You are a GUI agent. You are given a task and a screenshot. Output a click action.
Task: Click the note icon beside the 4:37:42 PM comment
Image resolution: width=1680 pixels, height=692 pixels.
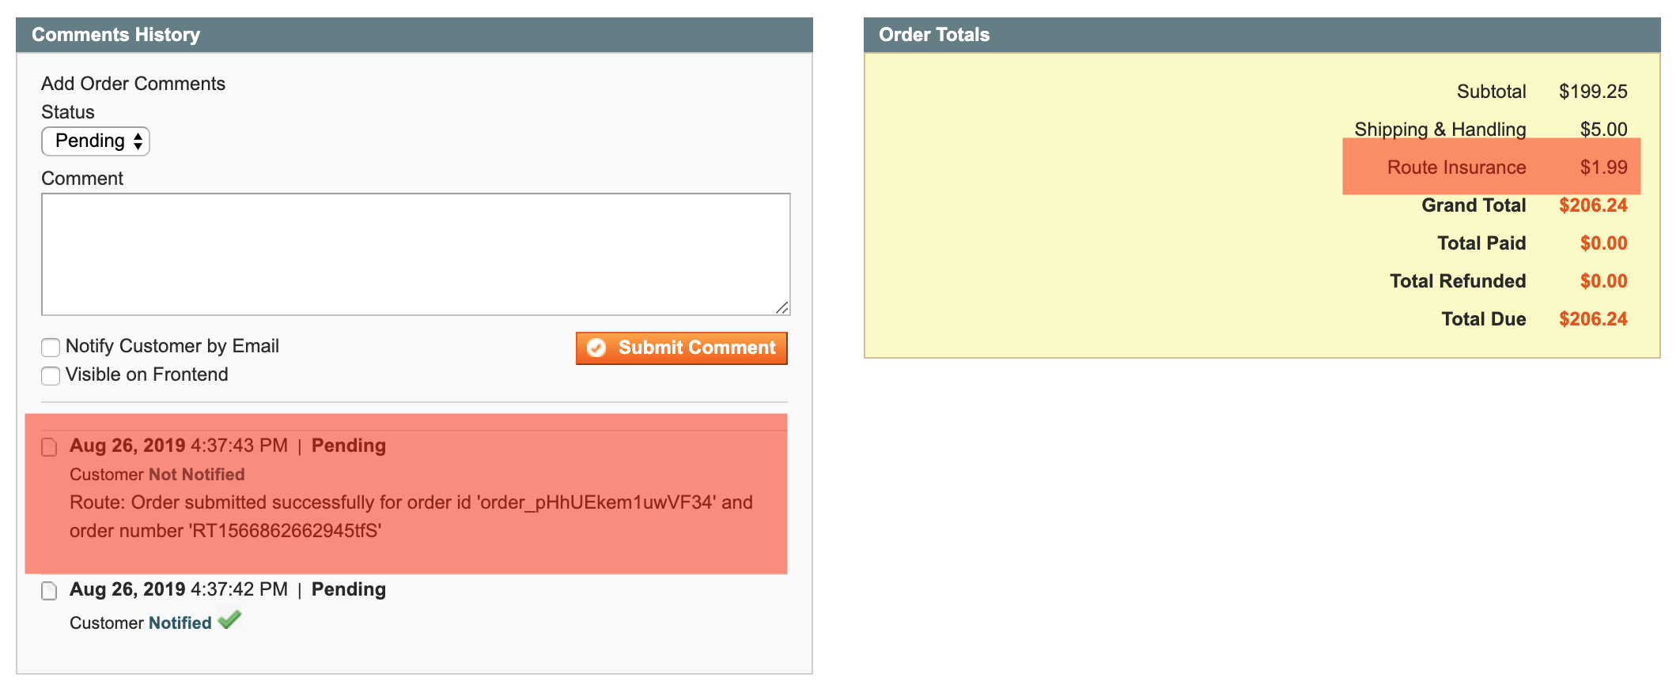tap(49, 591)
